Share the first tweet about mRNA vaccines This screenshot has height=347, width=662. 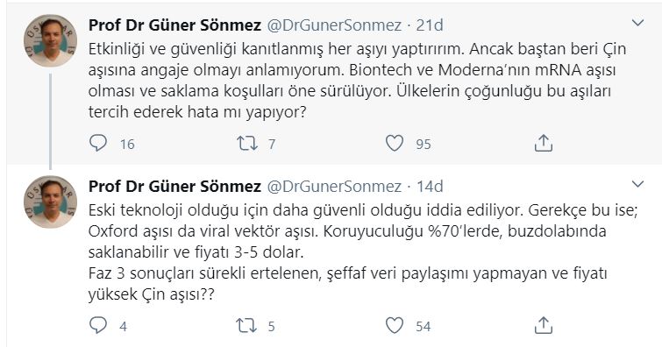544,143
